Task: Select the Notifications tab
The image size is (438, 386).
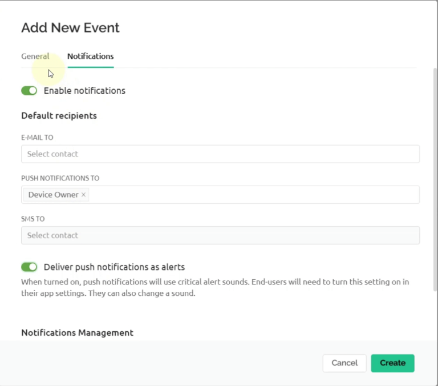Action: tap(90, 57)
